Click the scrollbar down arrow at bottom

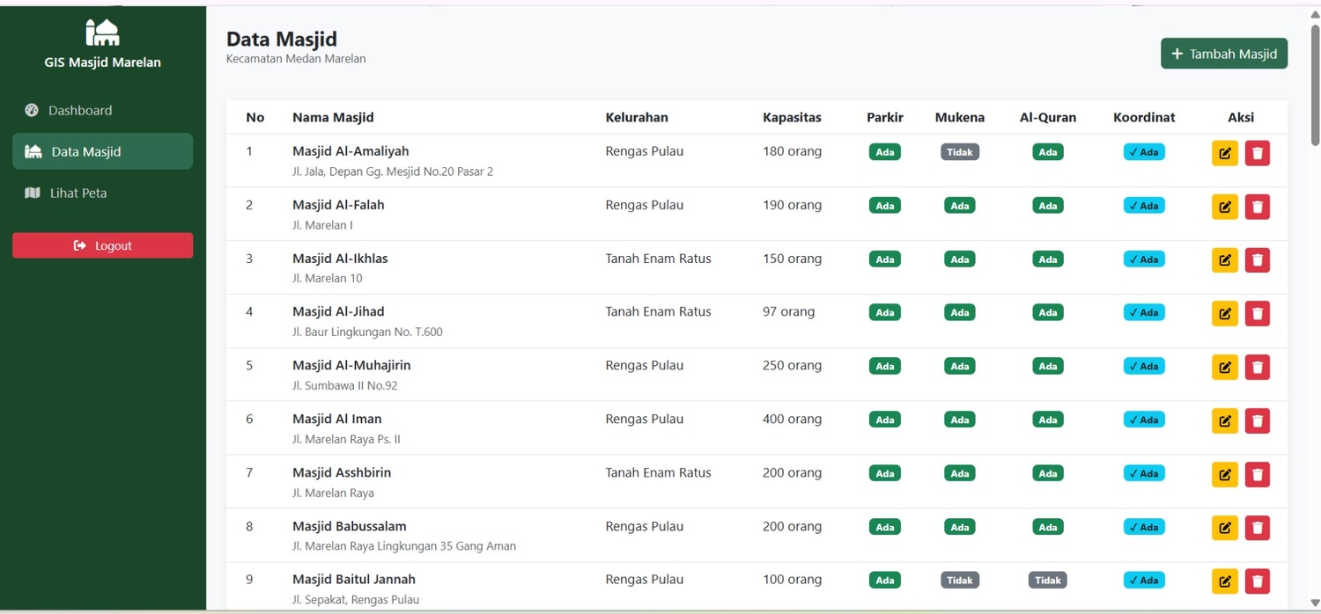tap(1315, 603)
